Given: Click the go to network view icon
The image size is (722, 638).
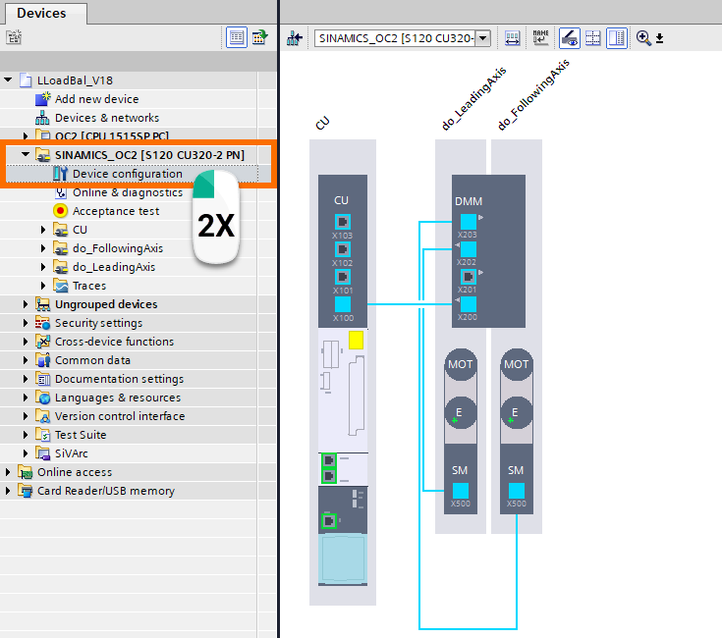Looking at the screenshot, I should (295, 38).
